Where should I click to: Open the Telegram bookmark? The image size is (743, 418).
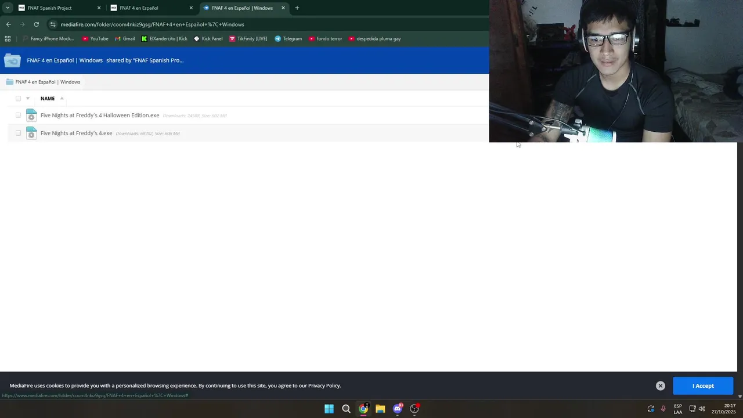(x=288, y=39)
